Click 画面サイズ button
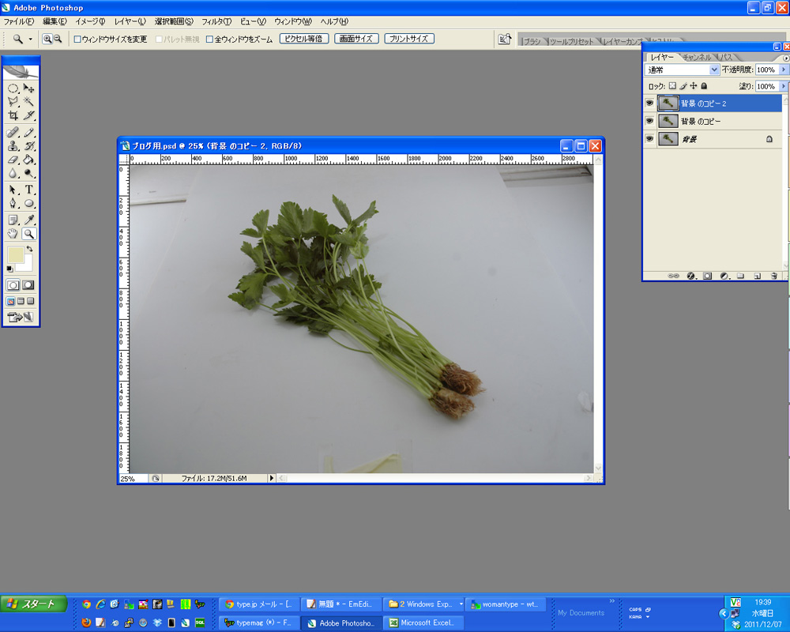Screen dimensions: 790x632 point(356,39)
